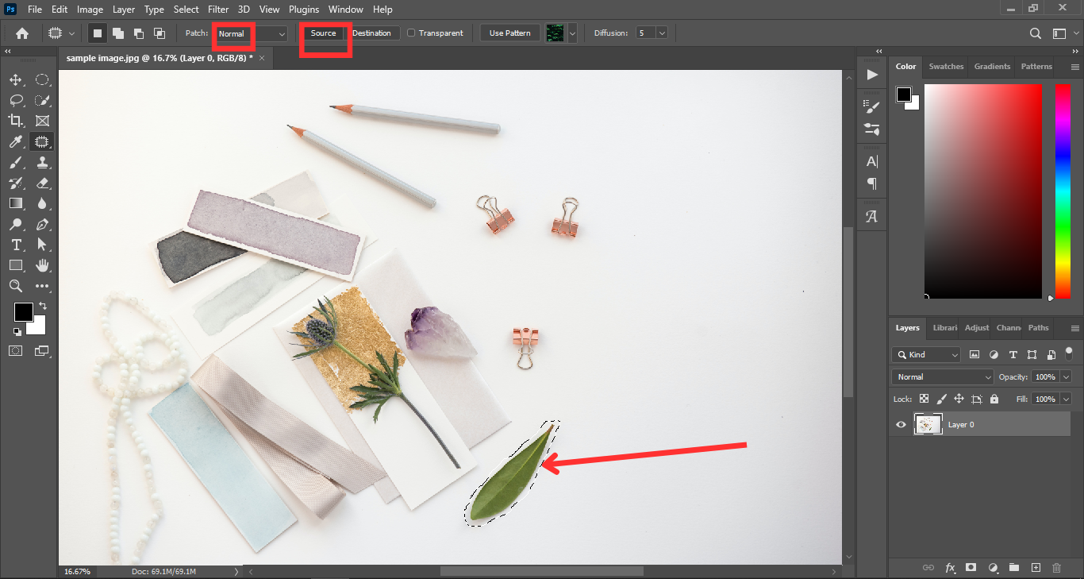Activate the Zoom tool
The height and width of the screenshot is (579, 1084).
[x=16, y=286]
